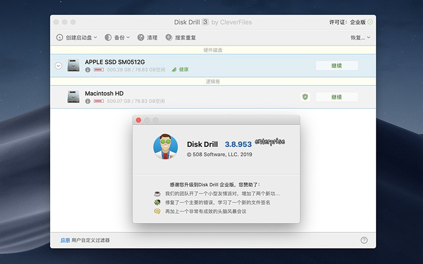Click the Macintosh HD drive icon
This screenshot has width=423, height=264.
[73, 97]
